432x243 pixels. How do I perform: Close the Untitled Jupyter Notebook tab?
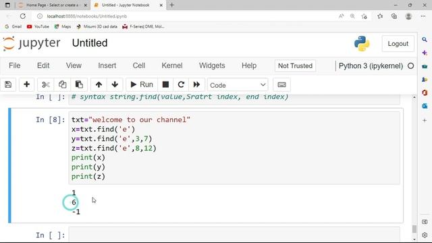pyautogui.click(x=161, y=5)
